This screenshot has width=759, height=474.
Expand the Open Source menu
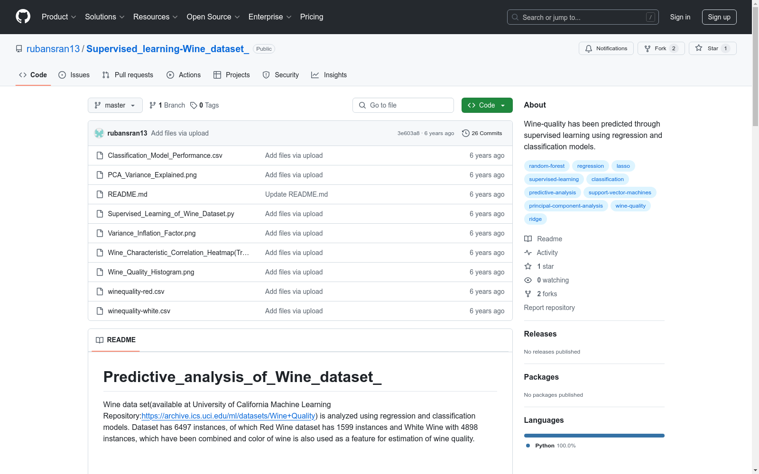coord(213,17)
